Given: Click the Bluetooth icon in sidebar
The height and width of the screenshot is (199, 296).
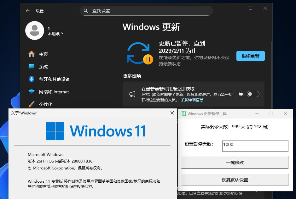Looking at the screenshot, I should [32, 79].
